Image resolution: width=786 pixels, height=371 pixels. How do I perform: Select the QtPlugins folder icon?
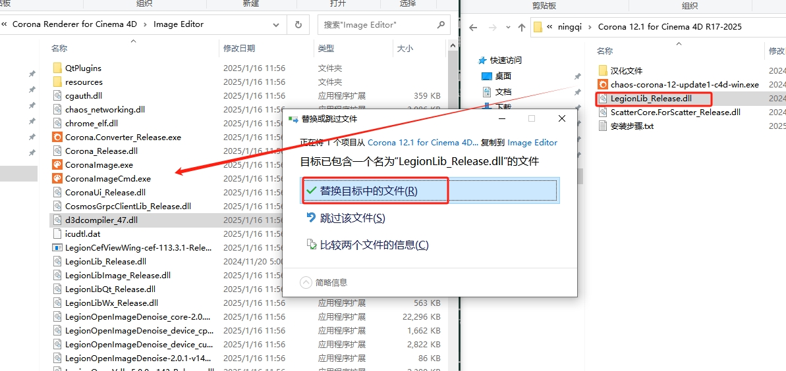(57, 68)
